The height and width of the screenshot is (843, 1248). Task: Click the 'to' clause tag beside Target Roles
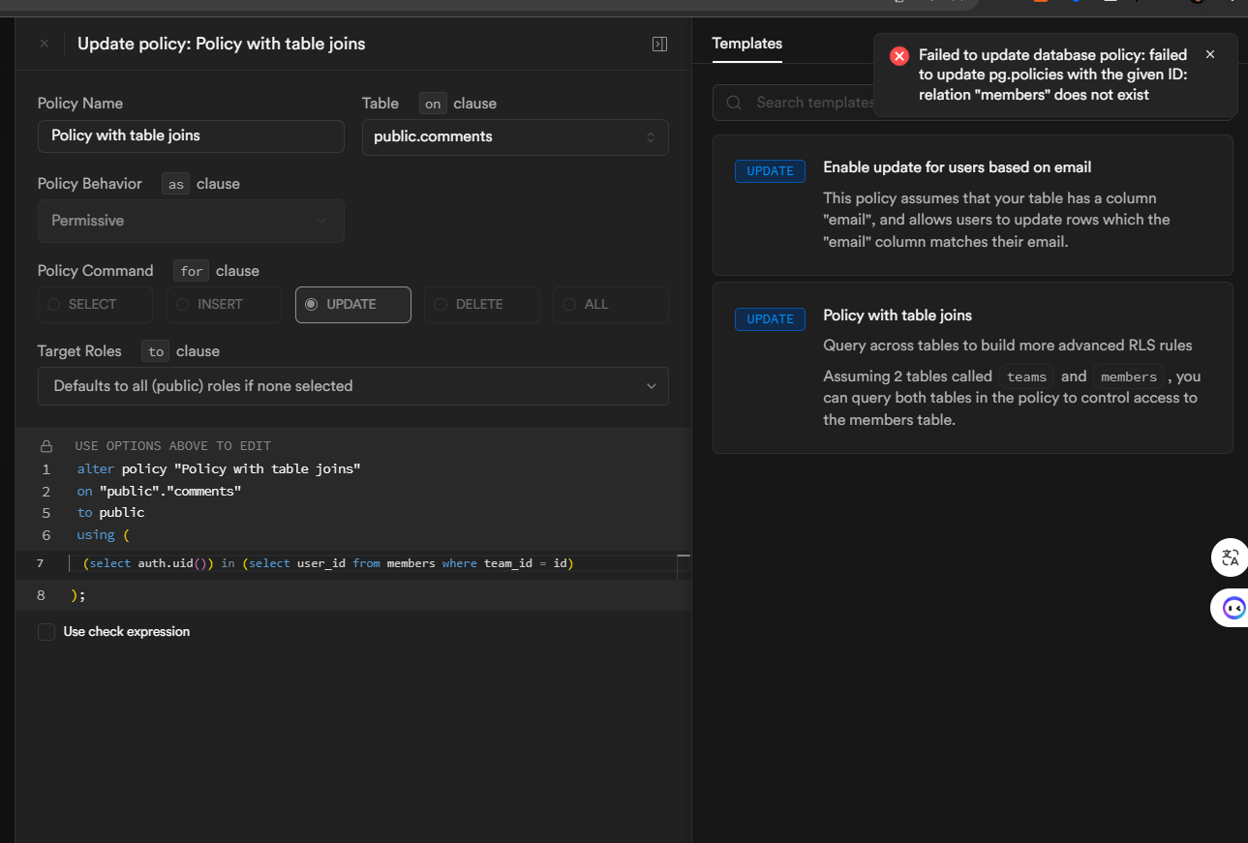pyautogui.click(x=156, y=351)
